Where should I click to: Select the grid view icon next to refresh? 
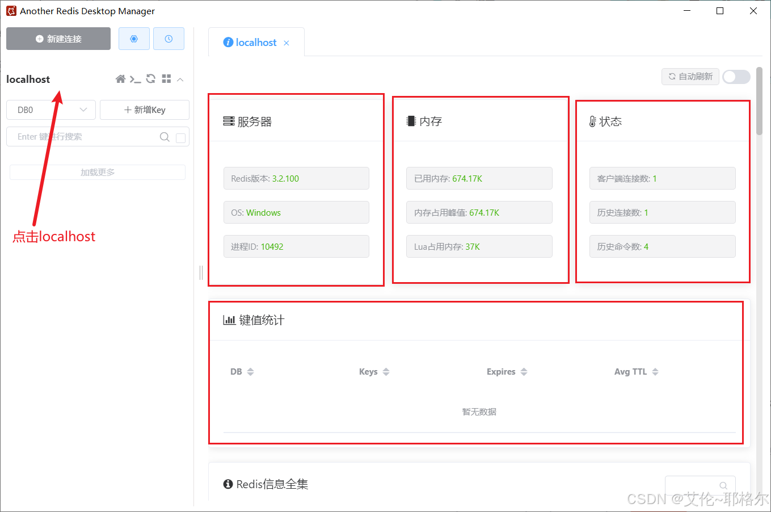pos(166,79)
